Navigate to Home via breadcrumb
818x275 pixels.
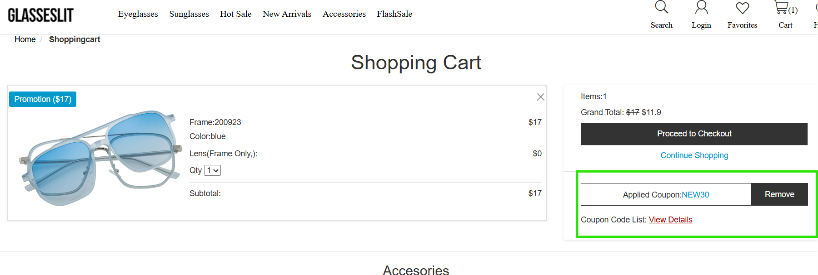click(x=25, y=39)
